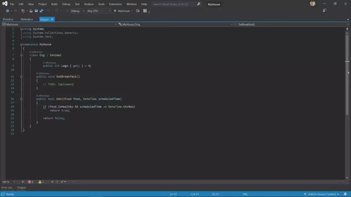Viewport: 351px width, 197px height.
Task: Open the Output panel
Action: (x=21, y=187)
